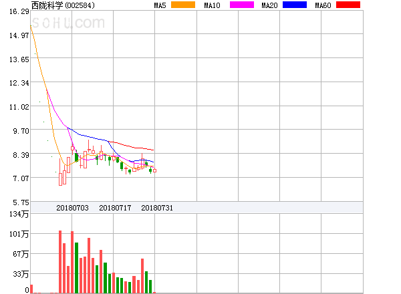Click the red MA60 legend swatch
The image size is (401, 294).
point(348,5)
